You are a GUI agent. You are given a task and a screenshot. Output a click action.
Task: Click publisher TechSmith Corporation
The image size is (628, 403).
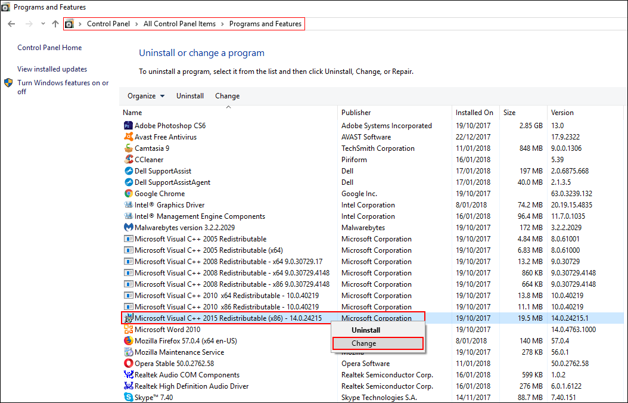point(378,148)
